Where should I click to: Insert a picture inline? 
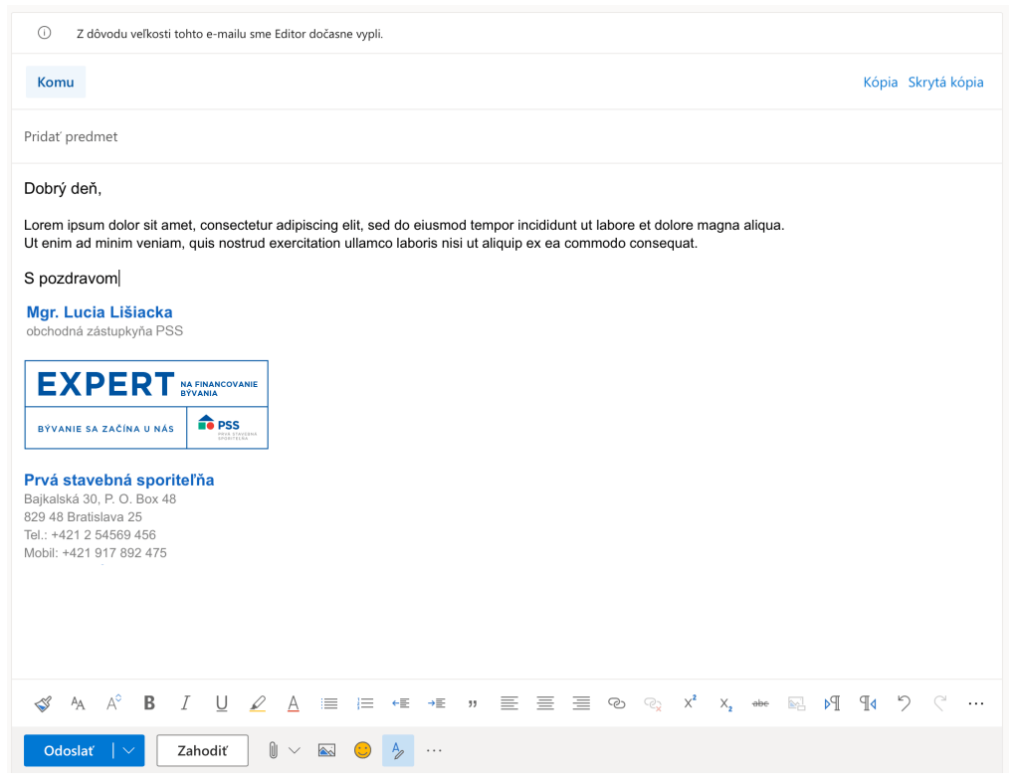point(326,750)
